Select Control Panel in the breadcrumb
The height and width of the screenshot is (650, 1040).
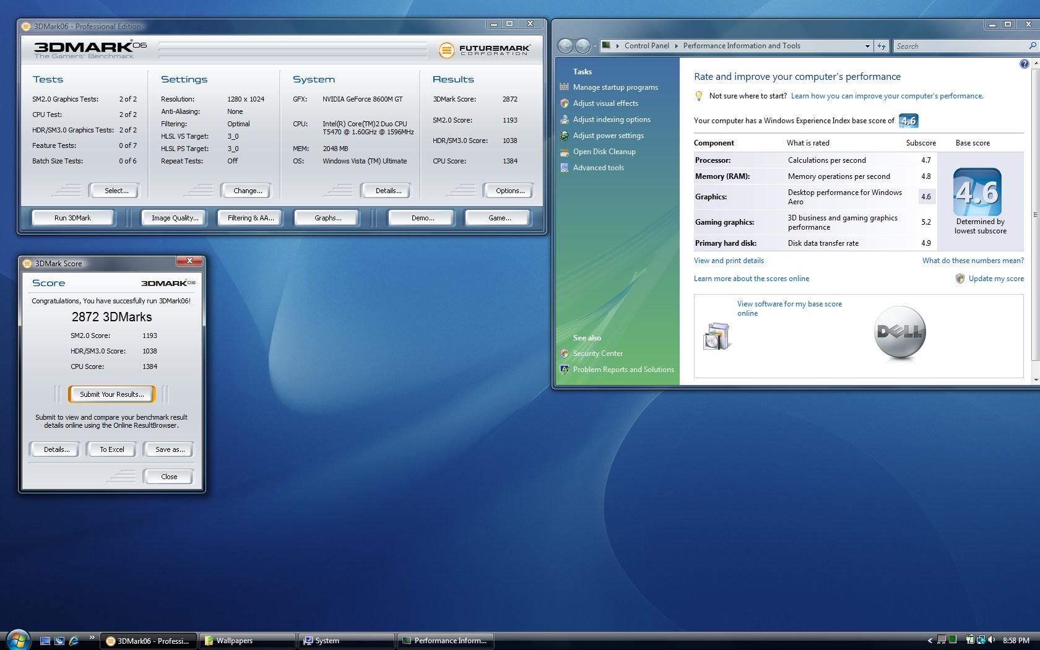click(646, 46)
